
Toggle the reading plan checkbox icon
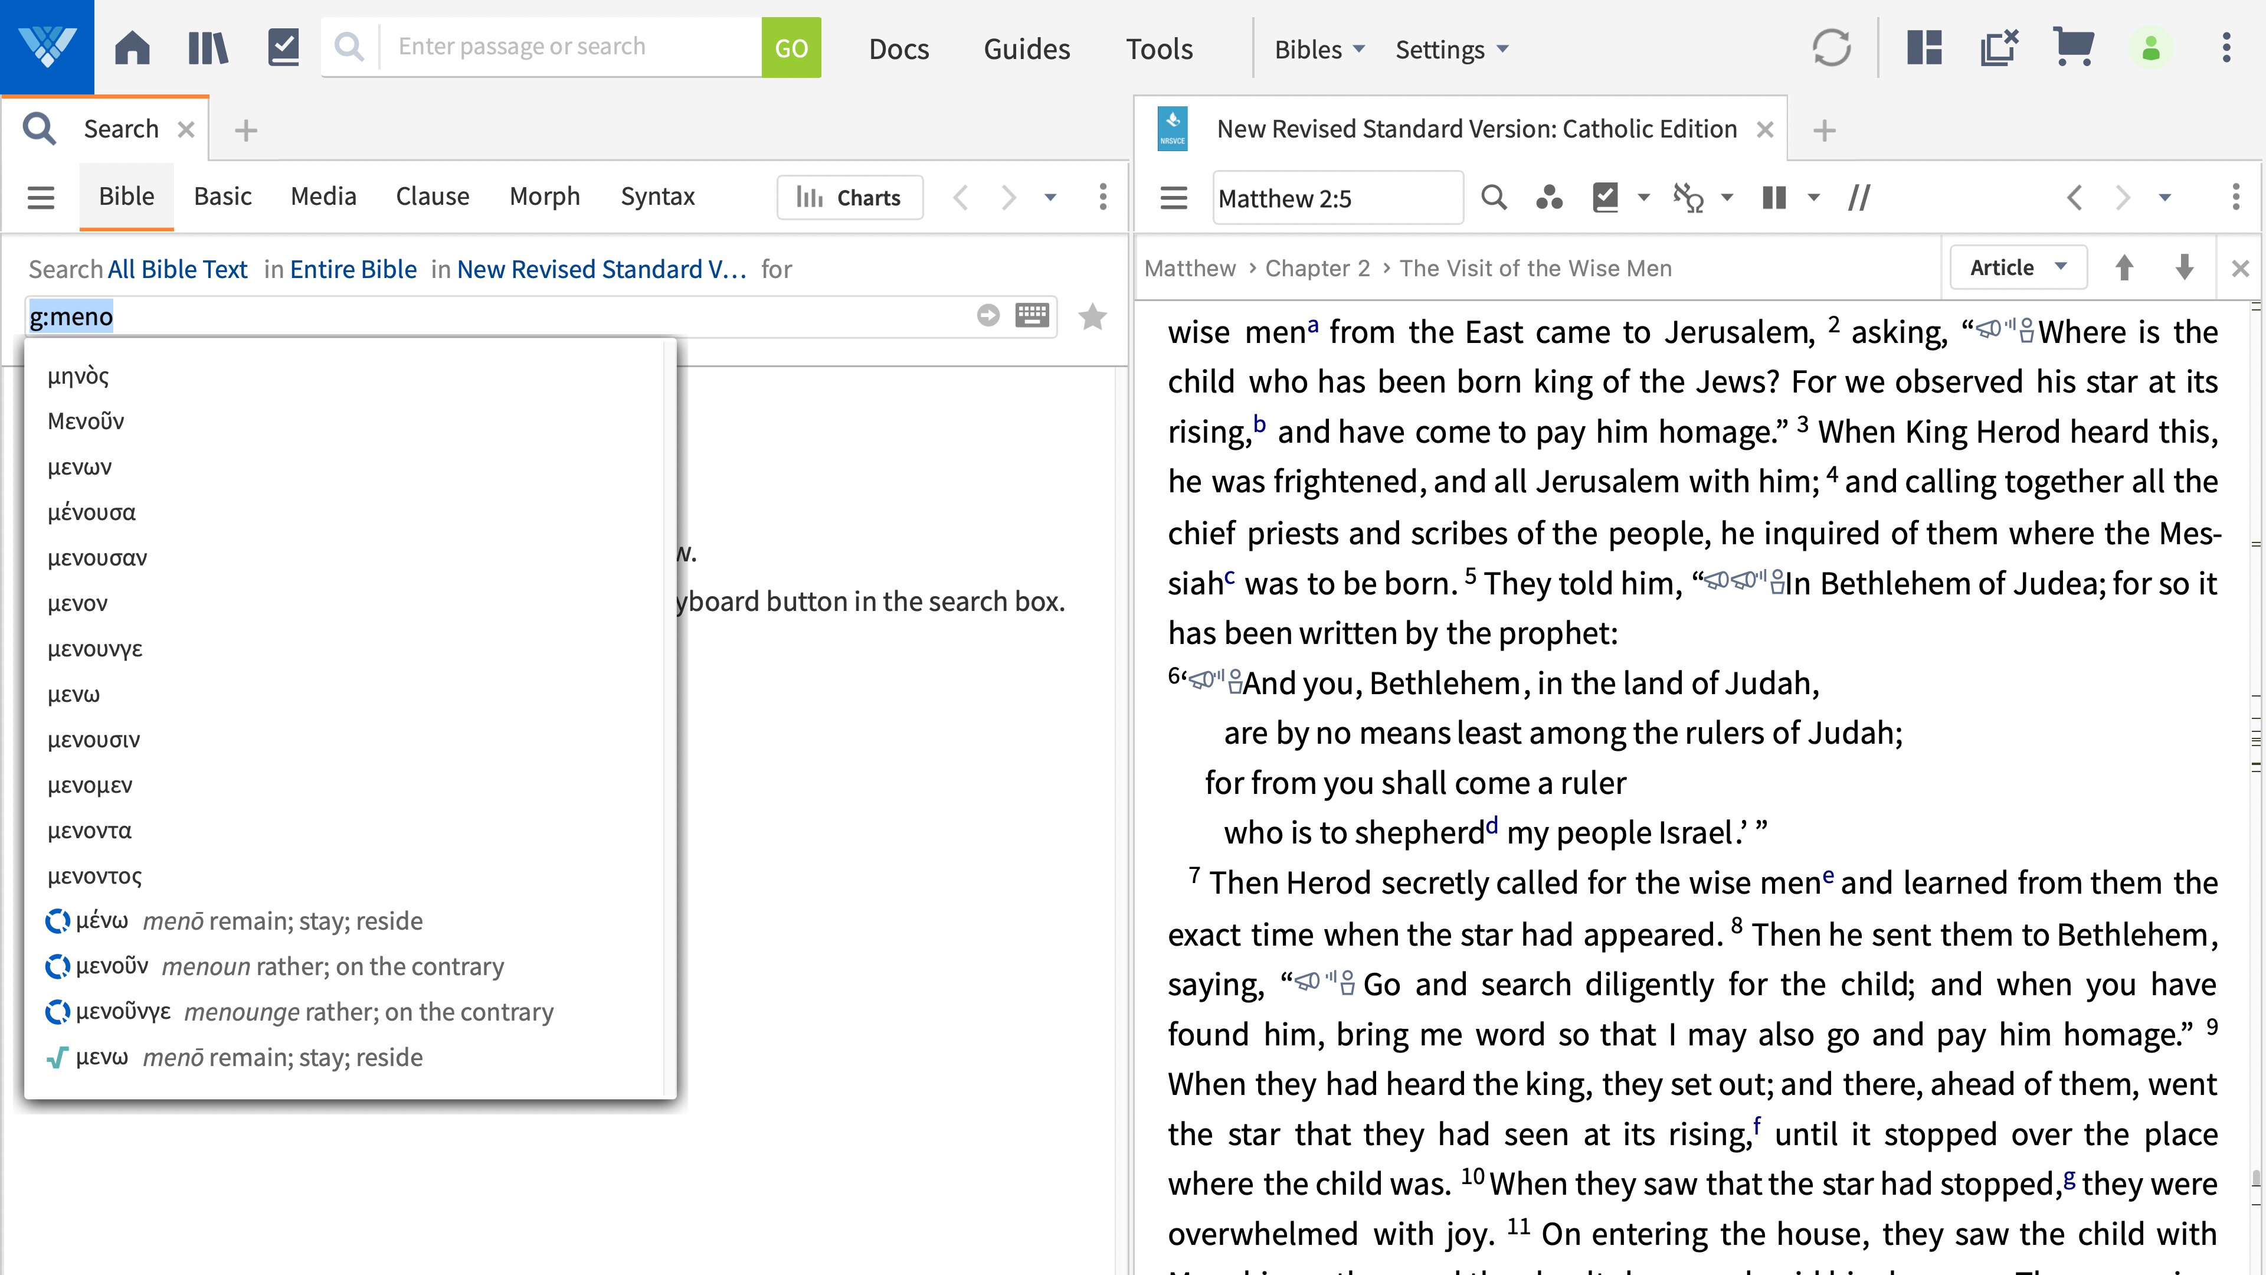(1605, 198)
